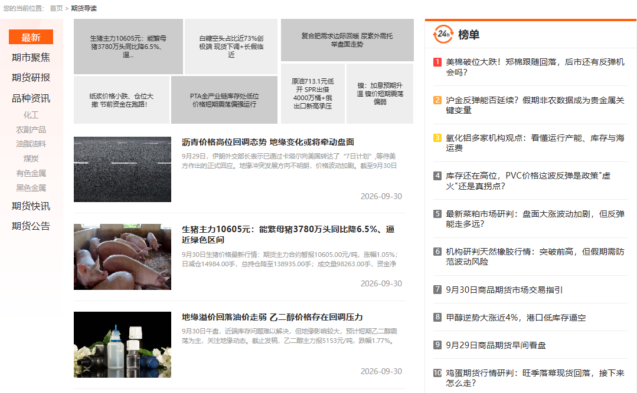The width and height of the screenshot is (637, 393).
Task: Open article 地缘溢价回落油价走弱
Action: pyautogui.click(x=272, y=317)
